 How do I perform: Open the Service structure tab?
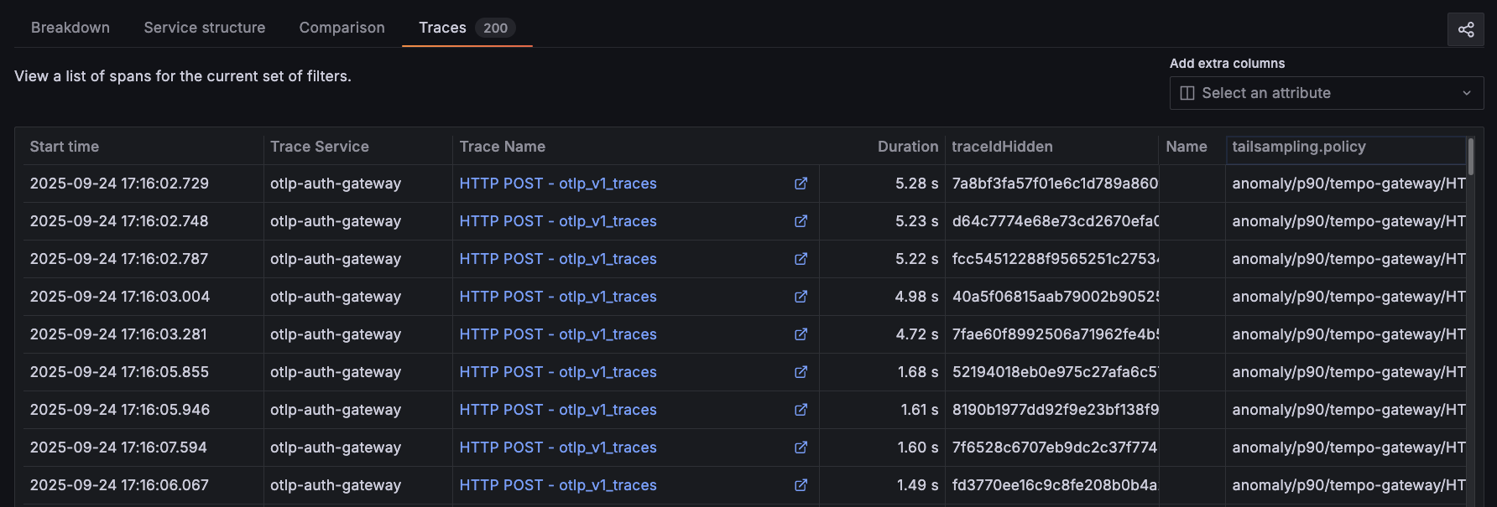coord(204,28)
